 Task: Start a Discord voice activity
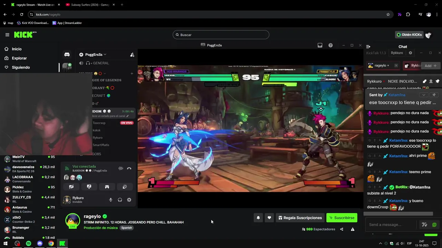[x=107, y=187]
